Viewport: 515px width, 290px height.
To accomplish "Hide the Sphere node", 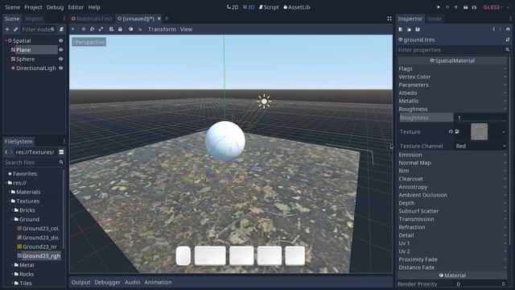I will click(x=61, y=59).
